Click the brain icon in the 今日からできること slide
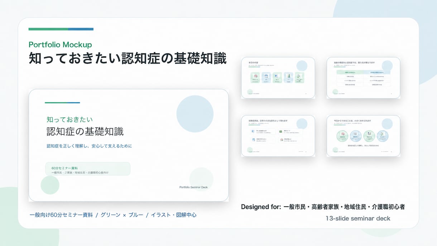 [342, 135]
